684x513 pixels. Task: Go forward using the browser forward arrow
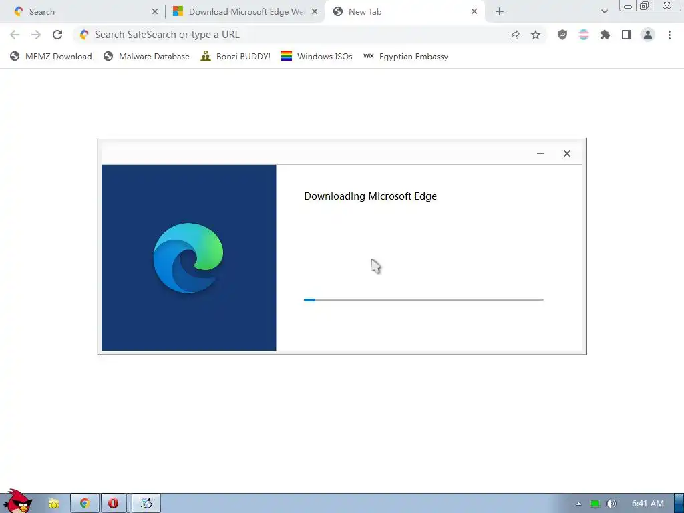(x=36, y=35)
